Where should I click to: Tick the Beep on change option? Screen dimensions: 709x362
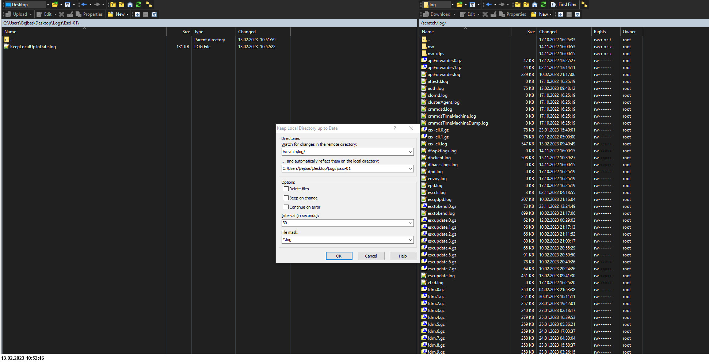point(286,198)
